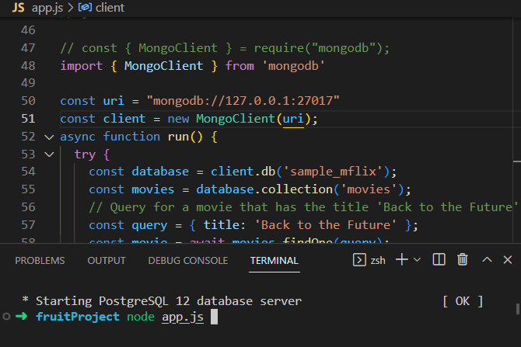The image size is (521, 347).
Task: Collapse the try block at line 53
Action: [x=65, y=154]
